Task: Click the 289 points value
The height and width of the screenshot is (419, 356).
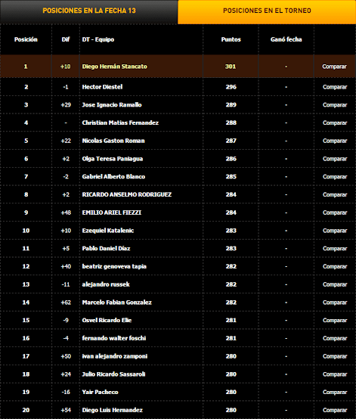Action: pos(231,105)
